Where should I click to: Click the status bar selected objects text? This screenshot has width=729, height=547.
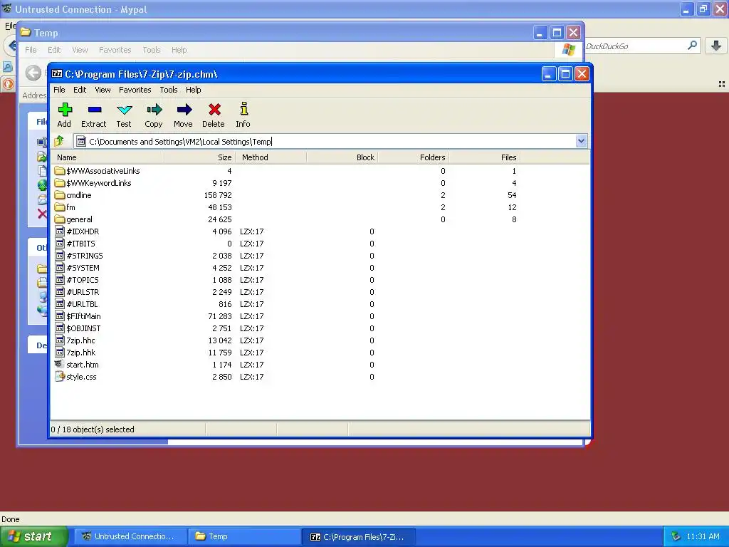pyautogui.click(x=93, y=429)
